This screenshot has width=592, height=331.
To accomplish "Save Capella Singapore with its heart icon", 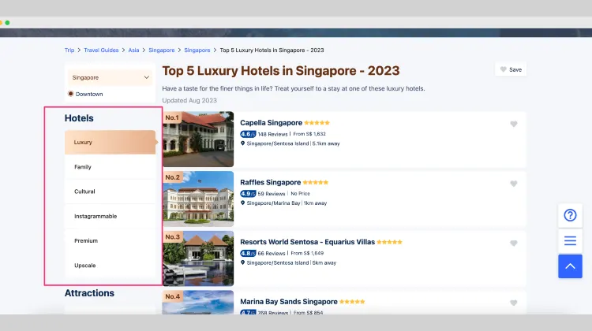I will (514, 124).
